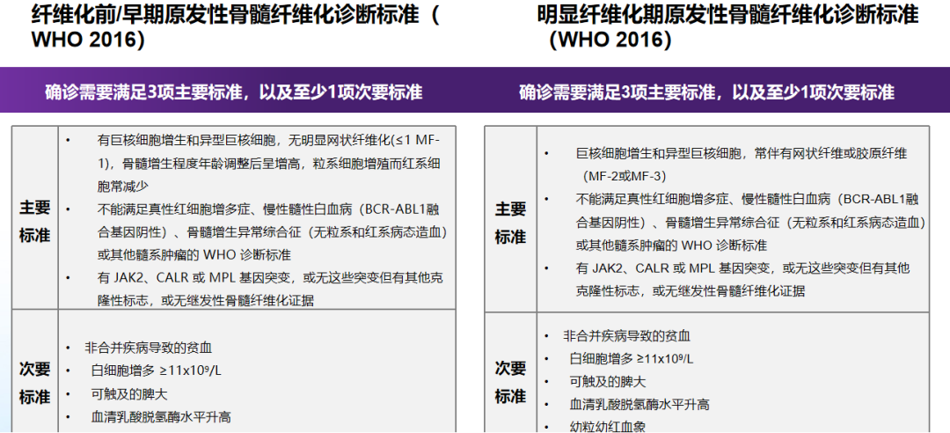950x433 pixels.
Task: Click 可触及的脾大 in the left table
Action: (x=130, y=394)
